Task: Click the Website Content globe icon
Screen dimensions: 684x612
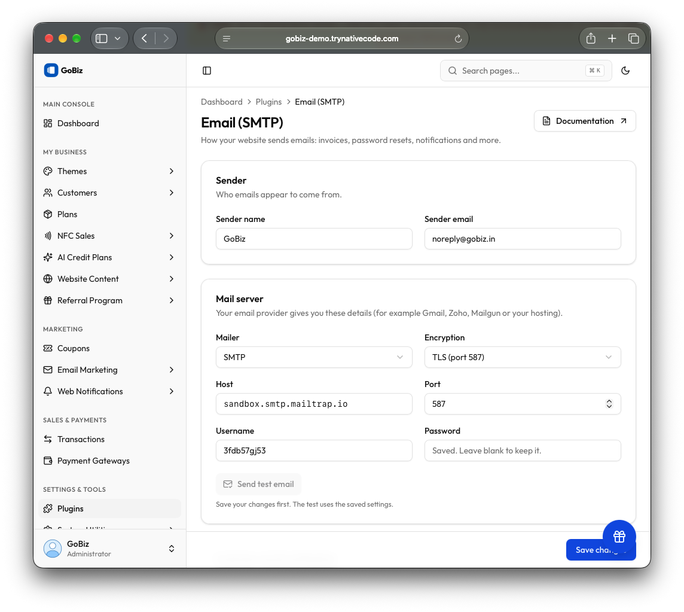Action: pyautogui.click(x=48, y=279)
